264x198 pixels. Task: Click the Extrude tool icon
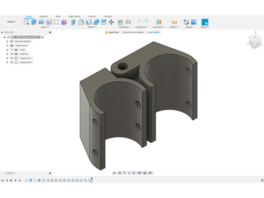click(x=34, y=22)
